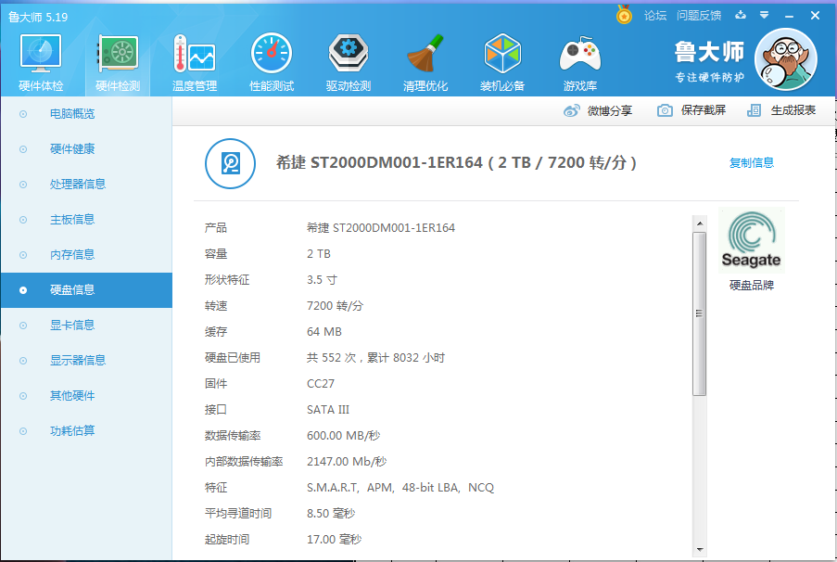This screenshot has width=837, height=562.
Task: Click the seek time value 8.50 毫秒
Action: pyautogui.click(x=330, y=514)
